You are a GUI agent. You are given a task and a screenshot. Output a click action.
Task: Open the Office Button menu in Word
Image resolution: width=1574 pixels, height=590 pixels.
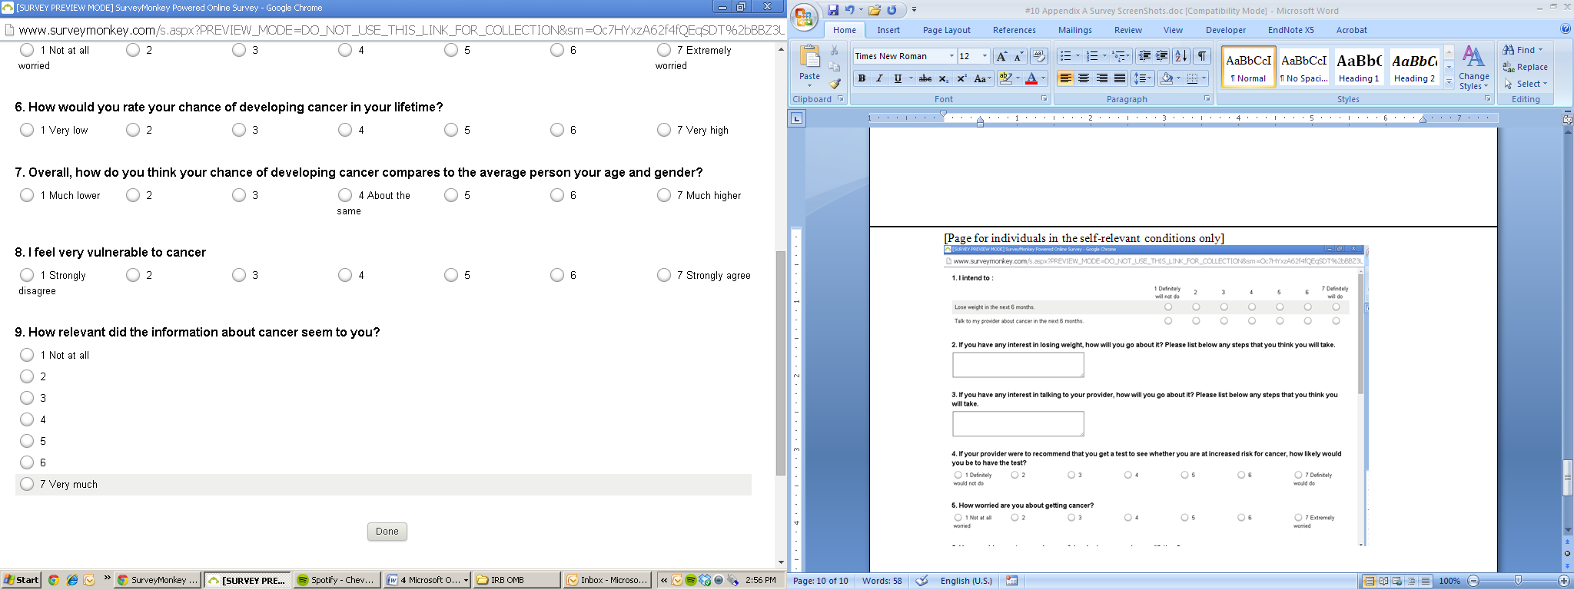pyautogui.click(x=805, y=17)
